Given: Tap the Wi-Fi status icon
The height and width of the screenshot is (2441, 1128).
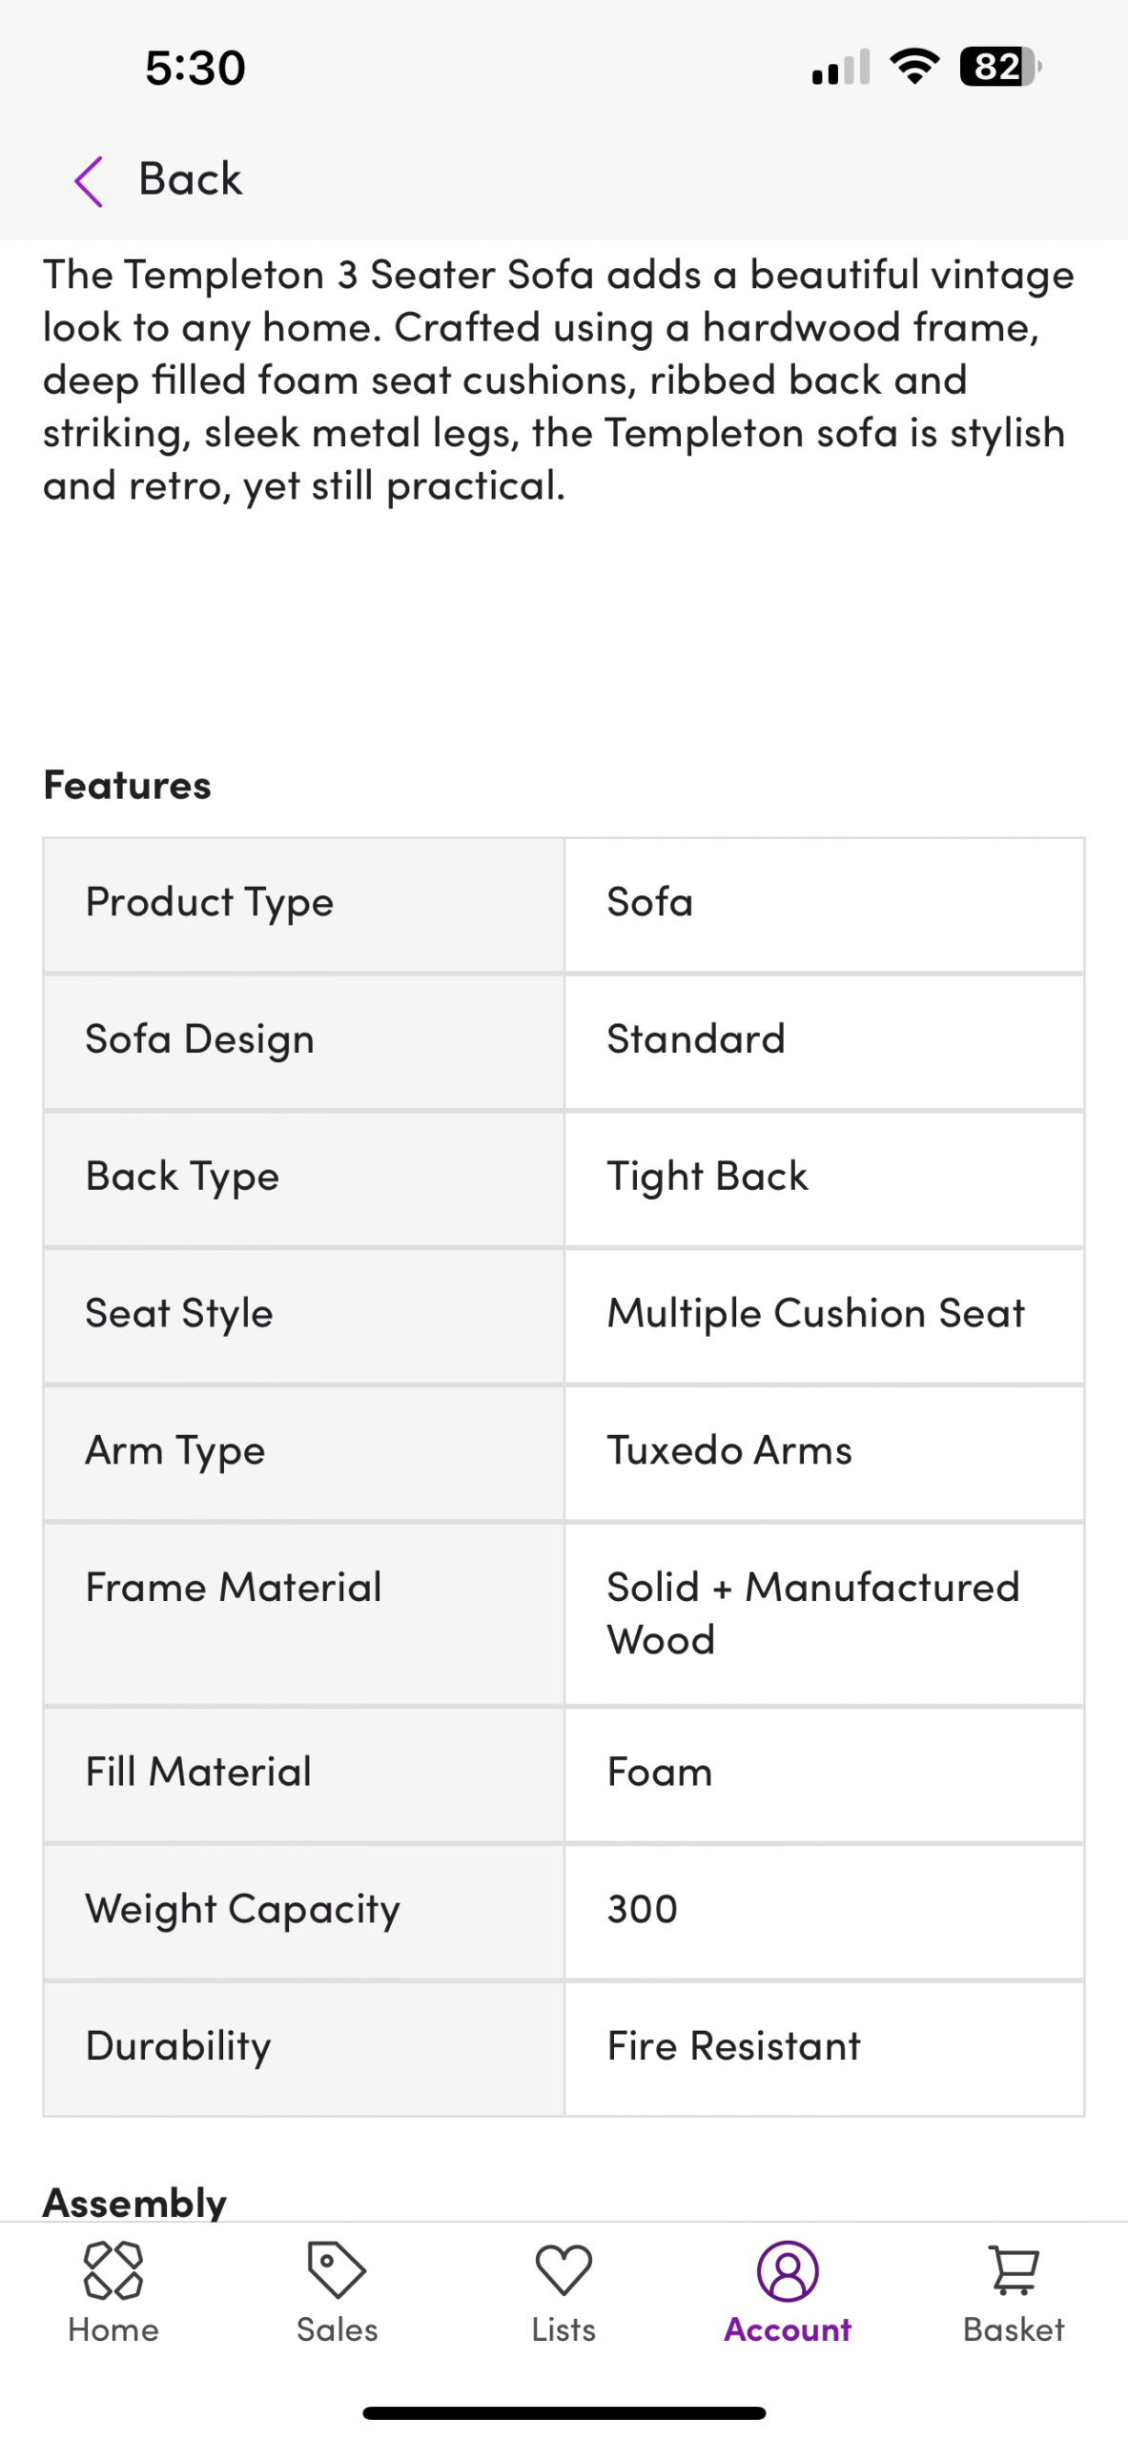Looking at the screenshot, I should click(x=914, y=67).
